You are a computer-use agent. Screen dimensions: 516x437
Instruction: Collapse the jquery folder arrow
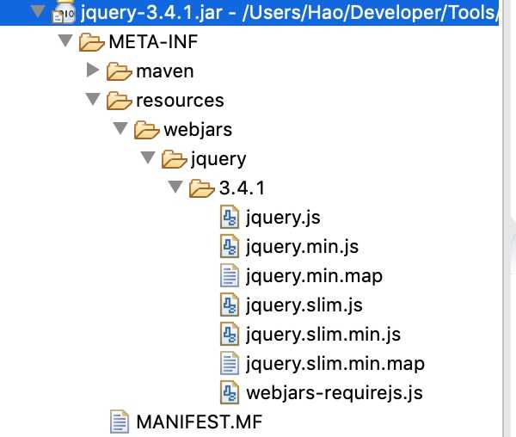click(148, 157)
